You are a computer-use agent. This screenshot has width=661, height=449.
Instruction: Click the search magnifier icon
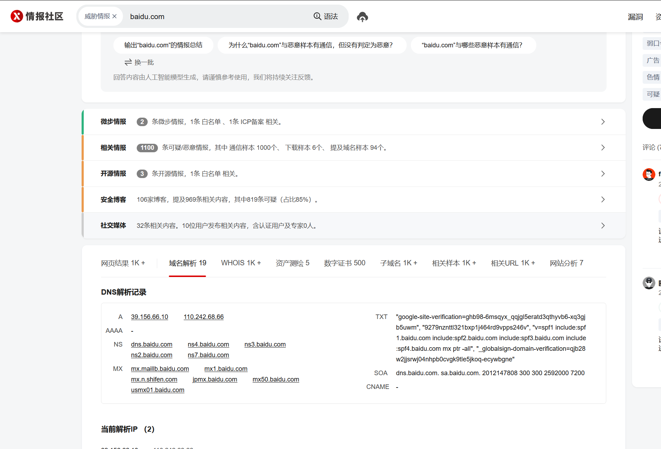click(x=317, y=16)
